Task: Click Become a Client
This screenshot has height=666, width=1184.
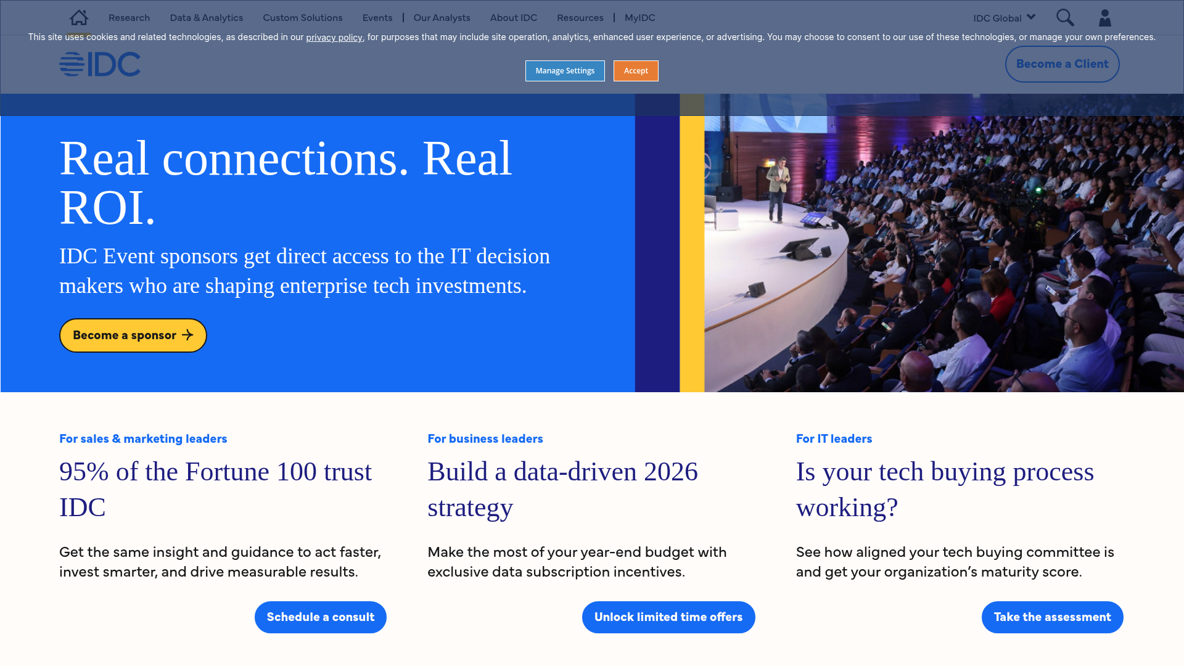Action: (1062, 64)
